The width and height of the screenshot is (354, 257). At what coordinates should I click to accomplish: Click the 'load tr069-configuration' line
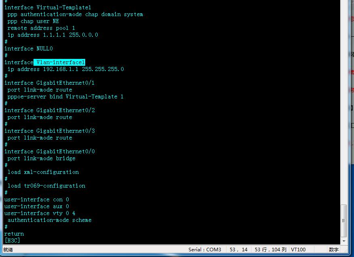pyautogui.click(x=46, y=186)
